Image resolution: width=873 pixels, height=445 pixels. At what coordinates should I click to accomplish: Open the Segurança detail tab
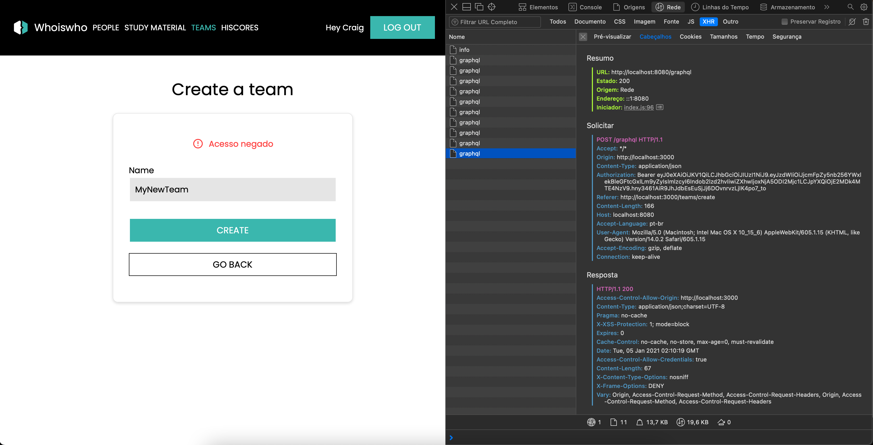point(786,37)
